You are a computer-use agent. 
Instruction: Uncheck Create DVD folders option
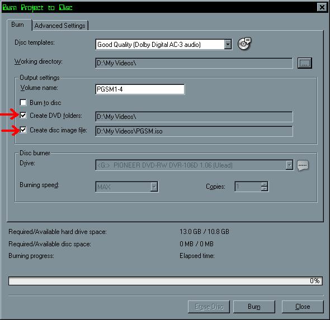pyautogui.click(x=23, y=116)
